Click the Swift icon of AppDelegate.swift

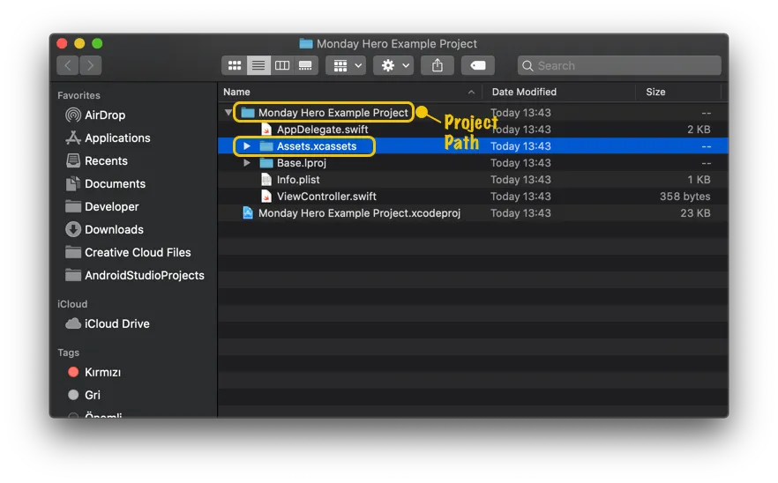[266, 130]
